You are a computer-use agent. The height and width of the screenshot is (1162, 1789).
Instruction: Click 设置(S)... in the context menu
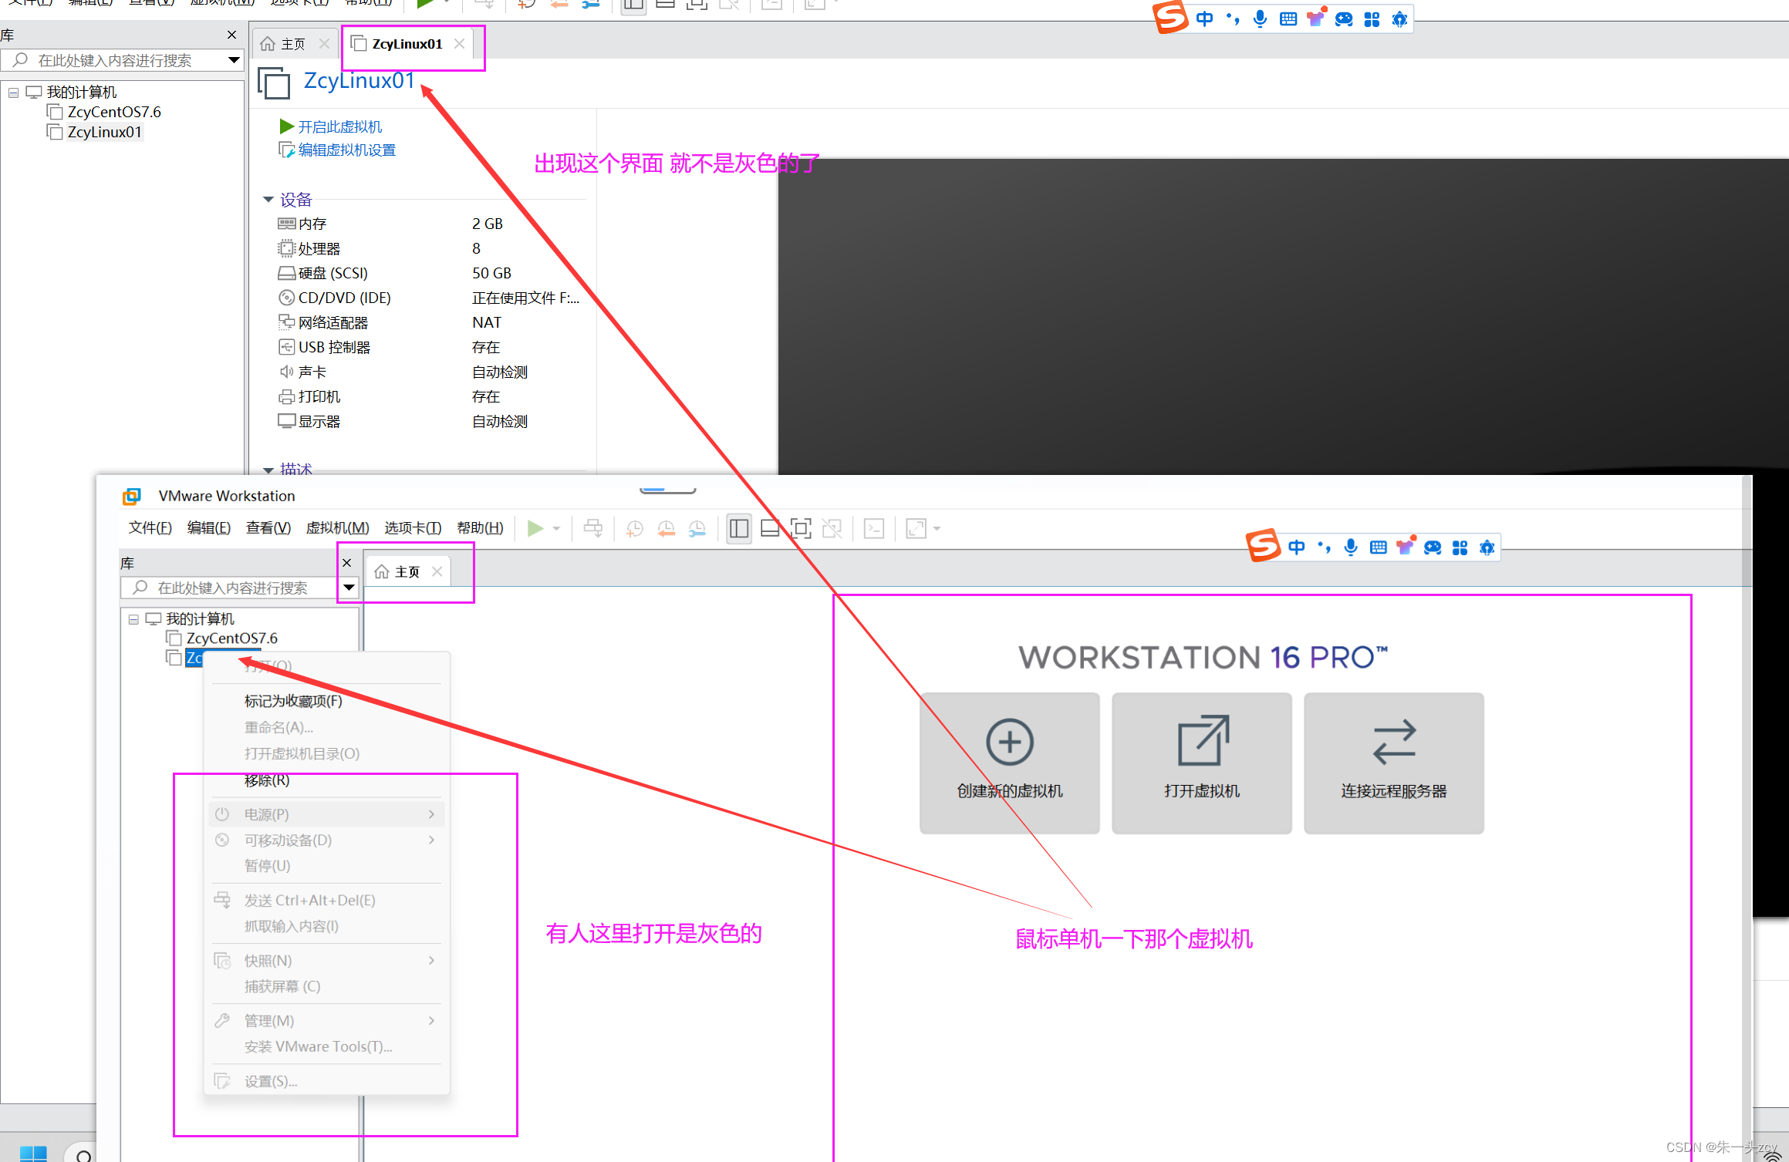[271, 1082]
